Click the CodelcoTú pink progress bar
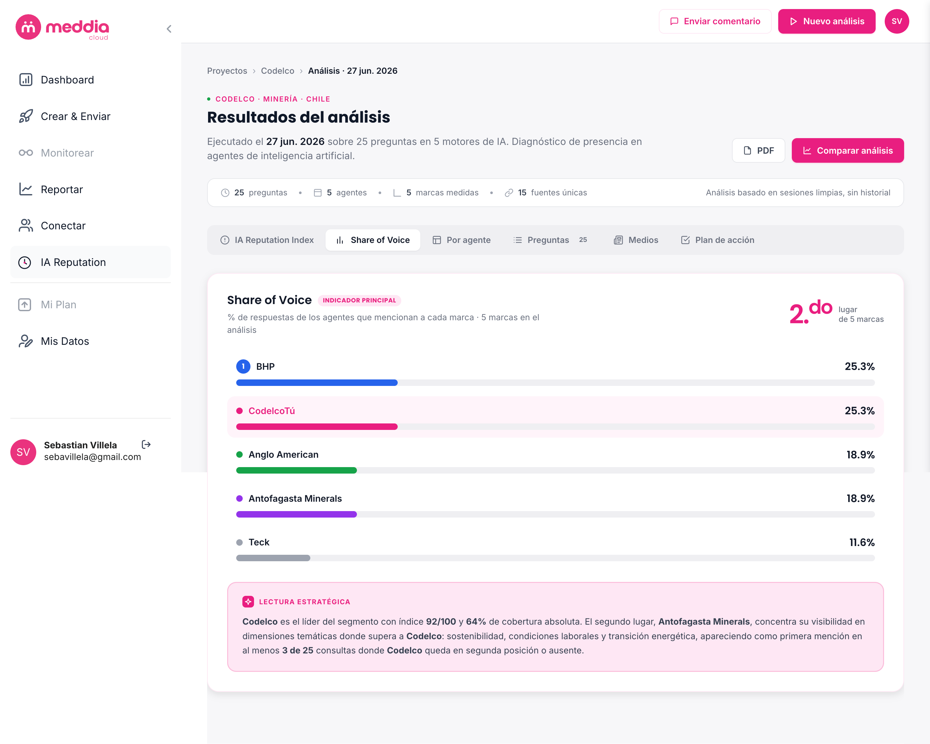Screen dimensions: 930x744 point(316,427)
